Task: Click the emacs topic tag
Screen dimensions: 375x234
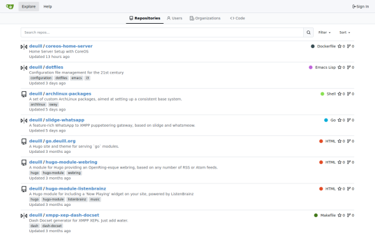Action: click(x=76, y=78)
